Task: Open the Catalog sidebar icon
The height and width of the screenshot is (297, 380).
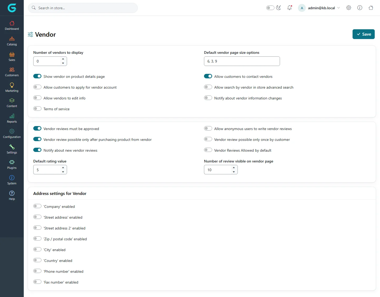Action: tap(12, 39)
